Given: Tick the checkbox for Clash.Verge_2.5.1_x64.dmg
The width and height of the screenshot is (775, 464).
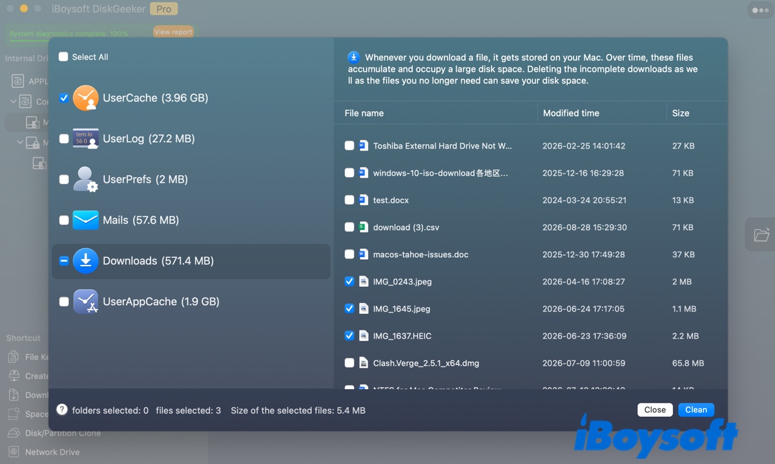Looking at the screenshot, I should click(349, 363).
